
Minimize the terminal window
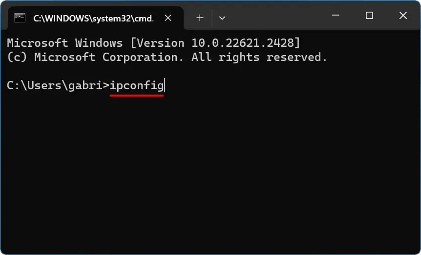point(336,15)
